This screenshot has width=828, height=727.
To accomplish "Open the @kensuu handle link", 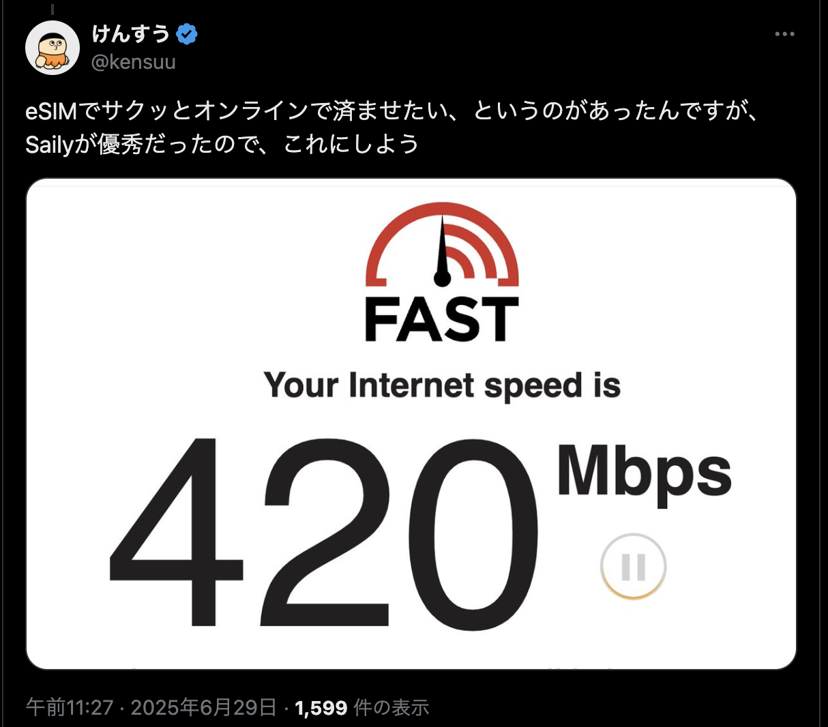I will coord(134,62).
